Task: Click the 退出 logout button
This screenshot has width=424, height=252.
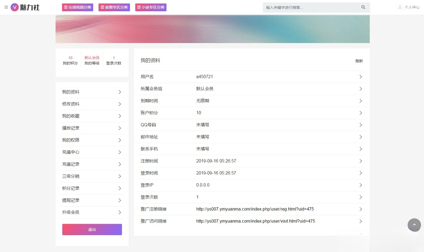Action: click(92, 229)
